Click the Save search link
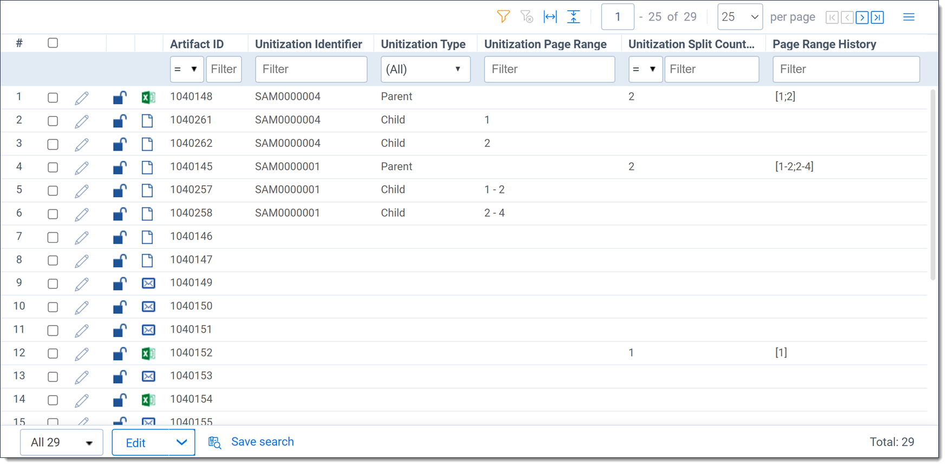The image size is (947, 466). [x=262, y=442]
